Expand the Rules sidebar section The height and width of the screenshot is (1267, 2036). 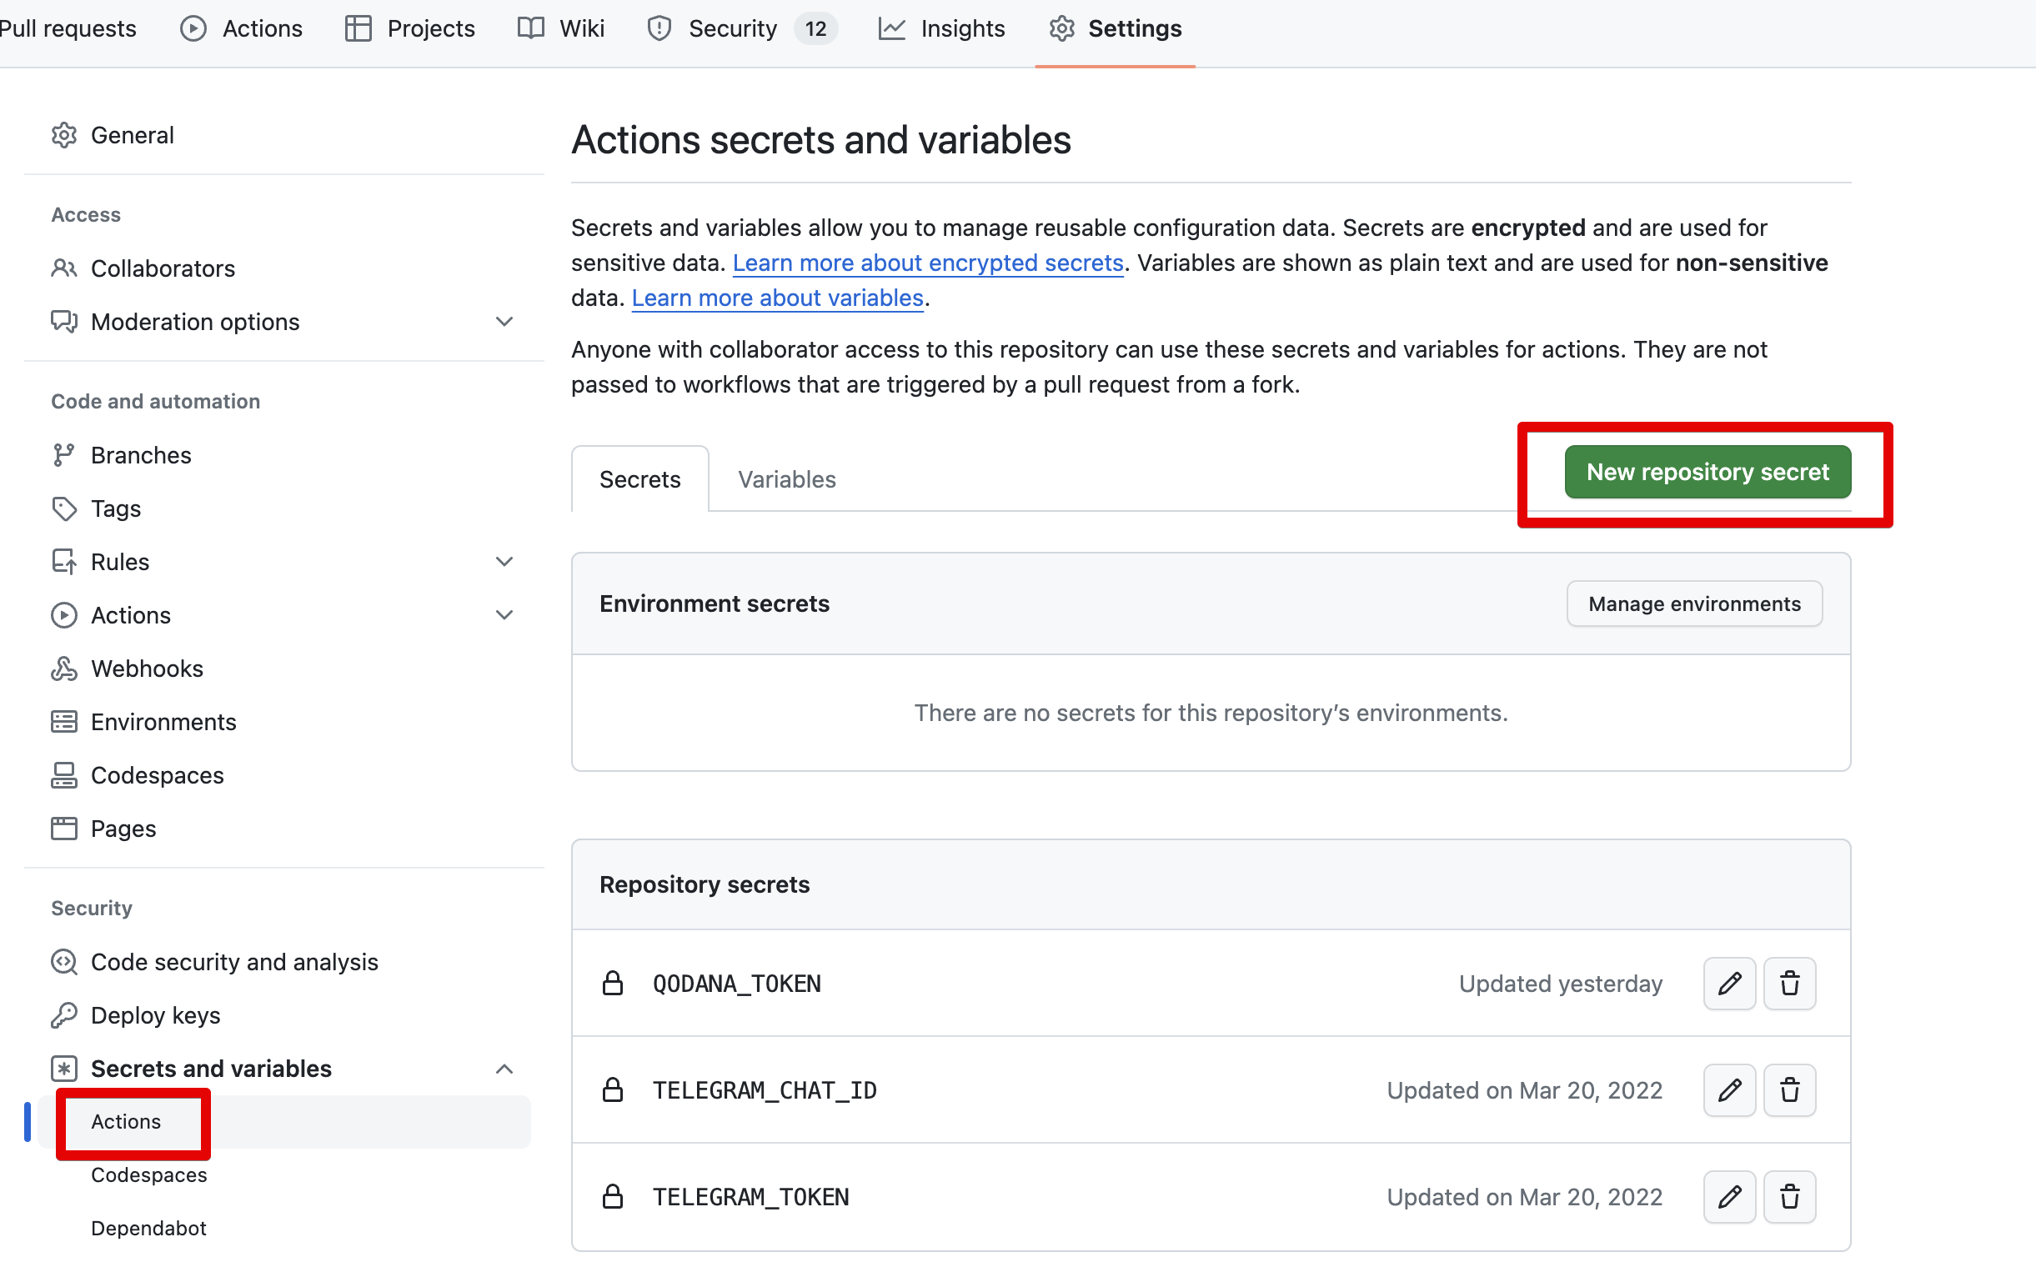(x=504, y=562)
